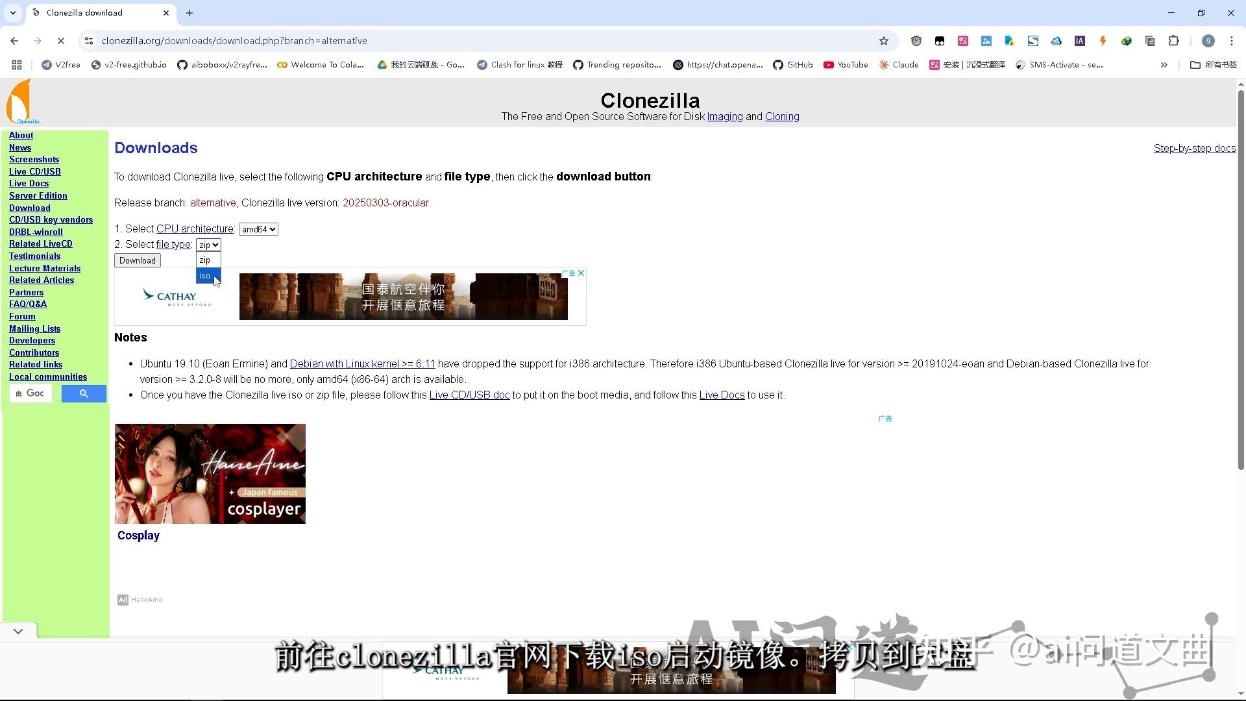
Task: Click the extensions puzzle-piece icon
Action: 1173,40
